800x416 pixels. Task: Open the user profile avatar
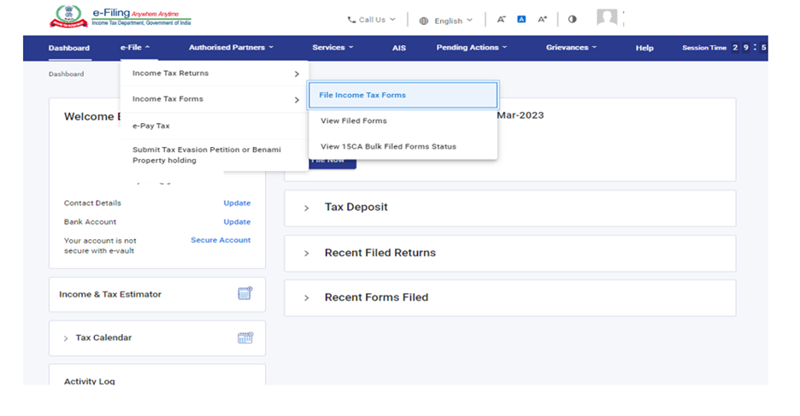[607, 18]
